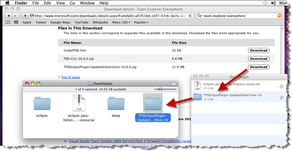The width and height of the screenshot is (292, 151).
Task: Click the '11.9 MB' file size in table
Action: (178, 67)
